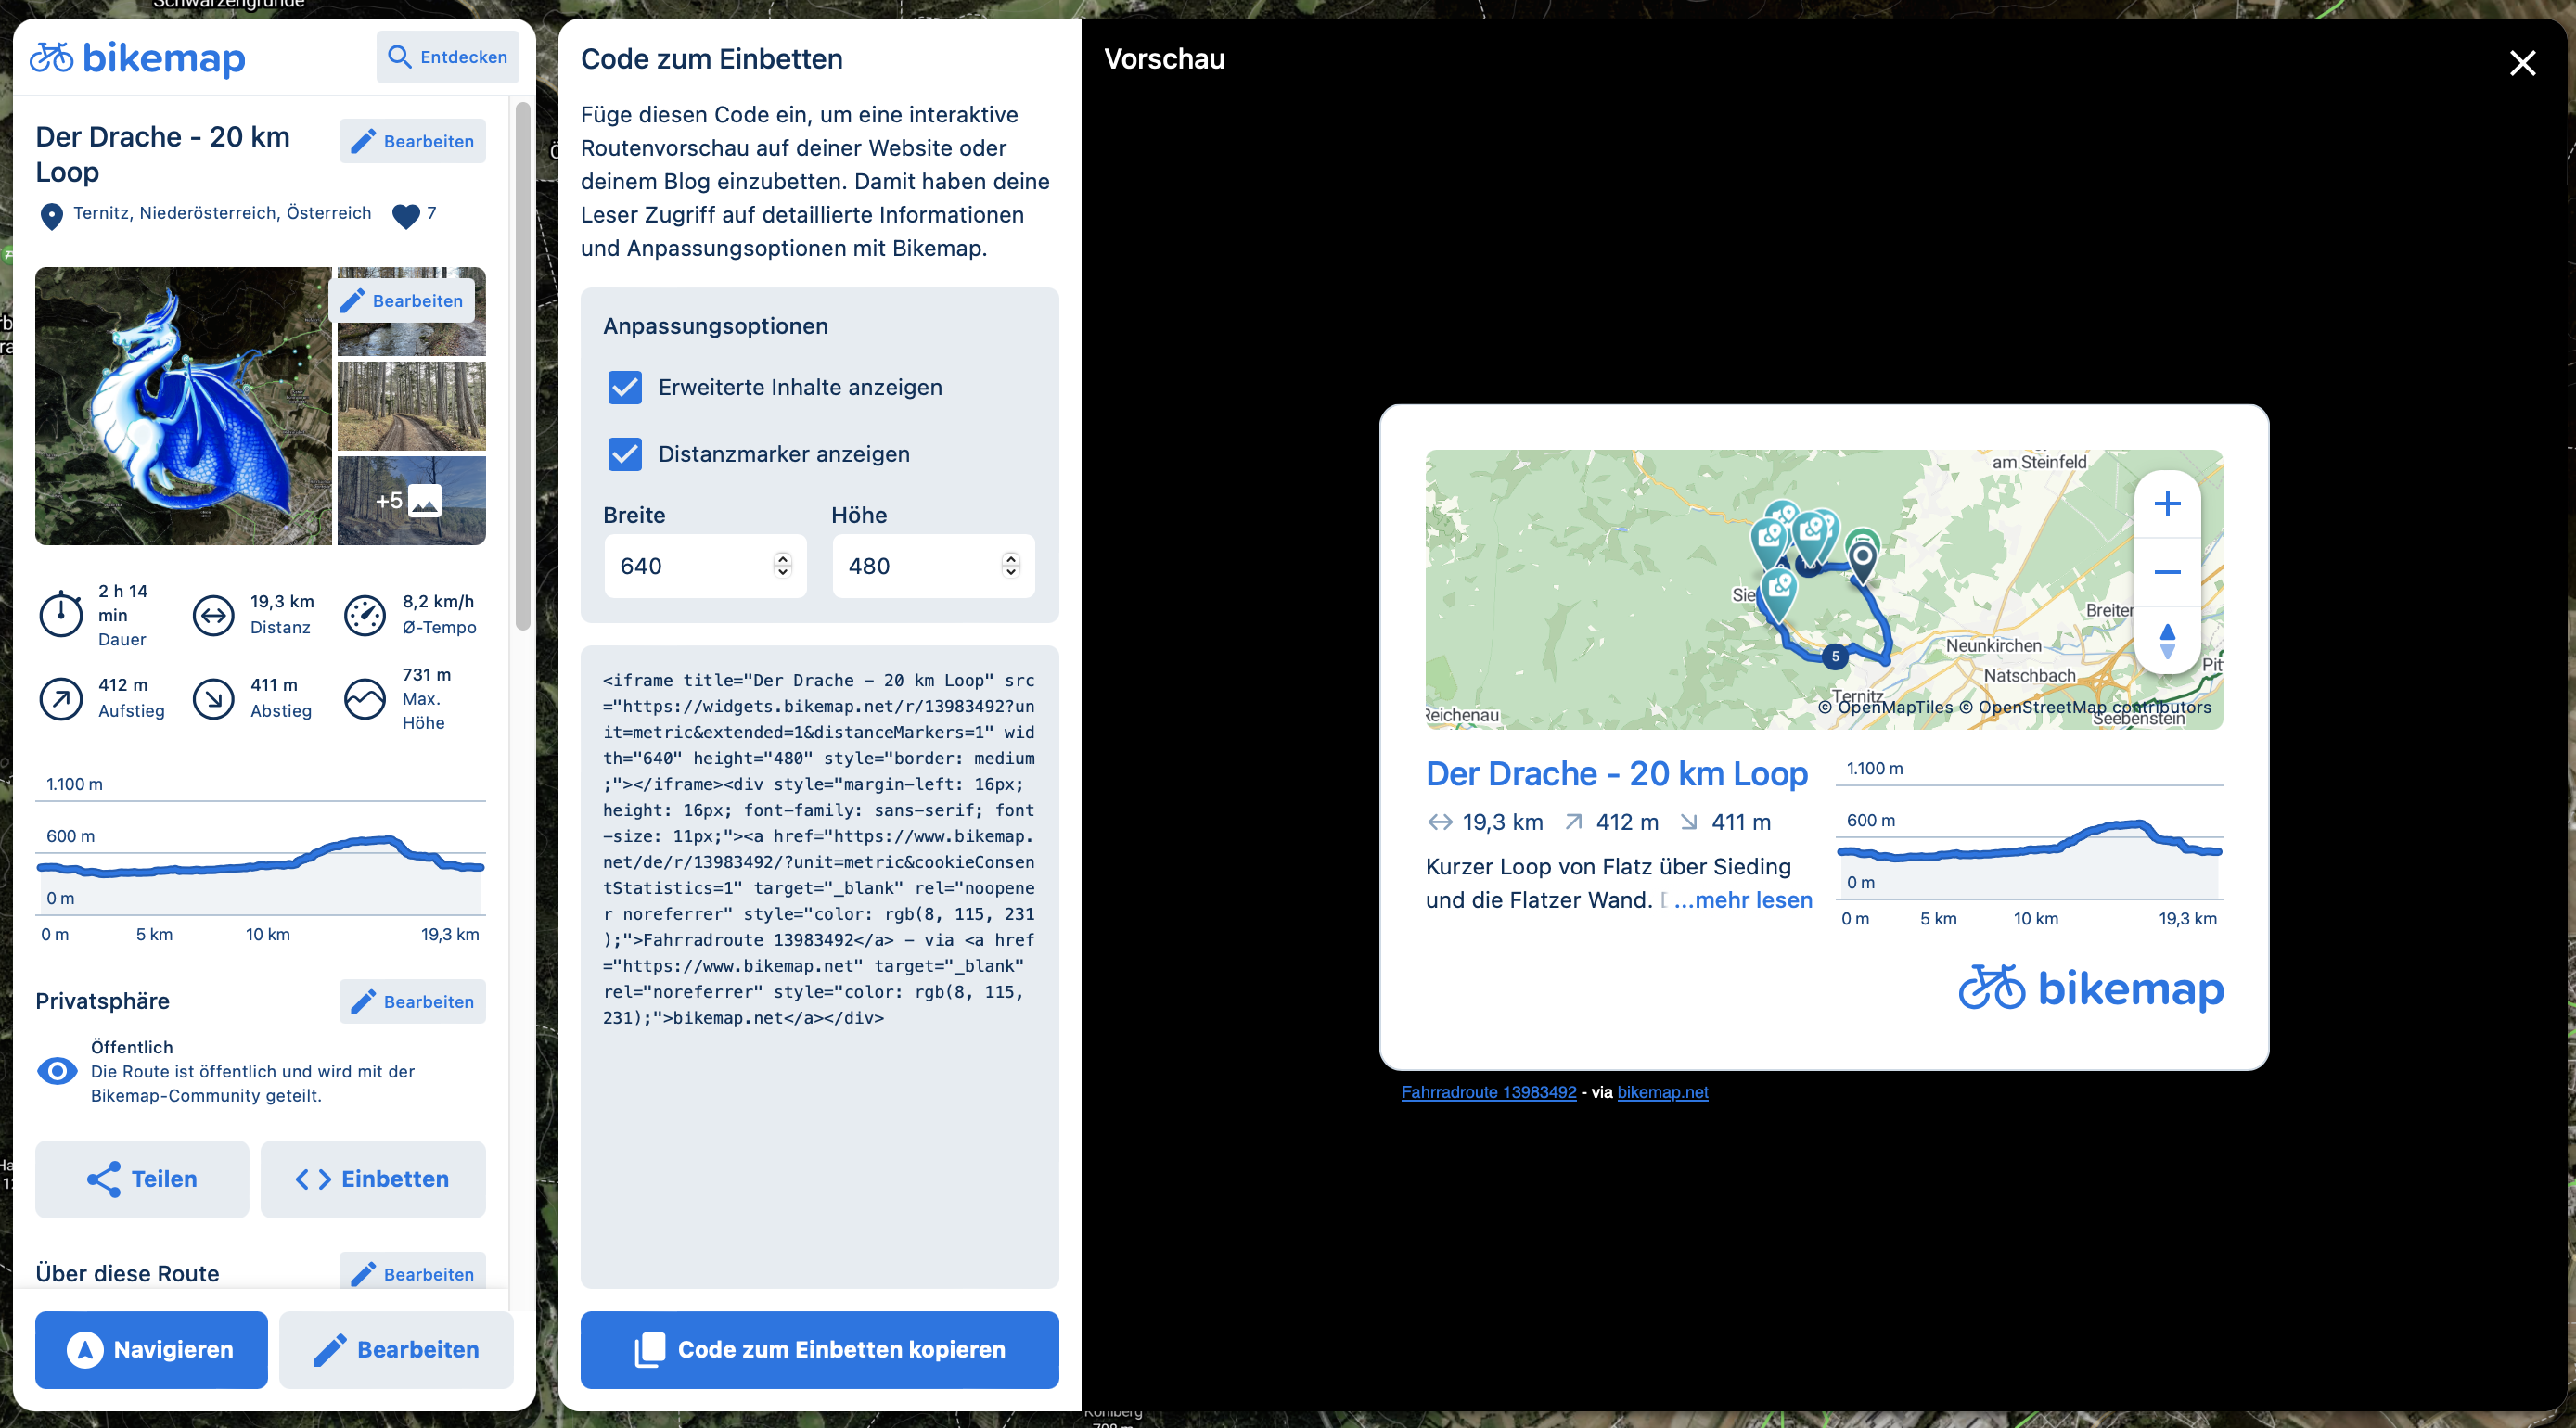The height and width of the screenshot is (1428, 2576).
Task: Click the Abstieg descent arrow icon
Action: 213,698
